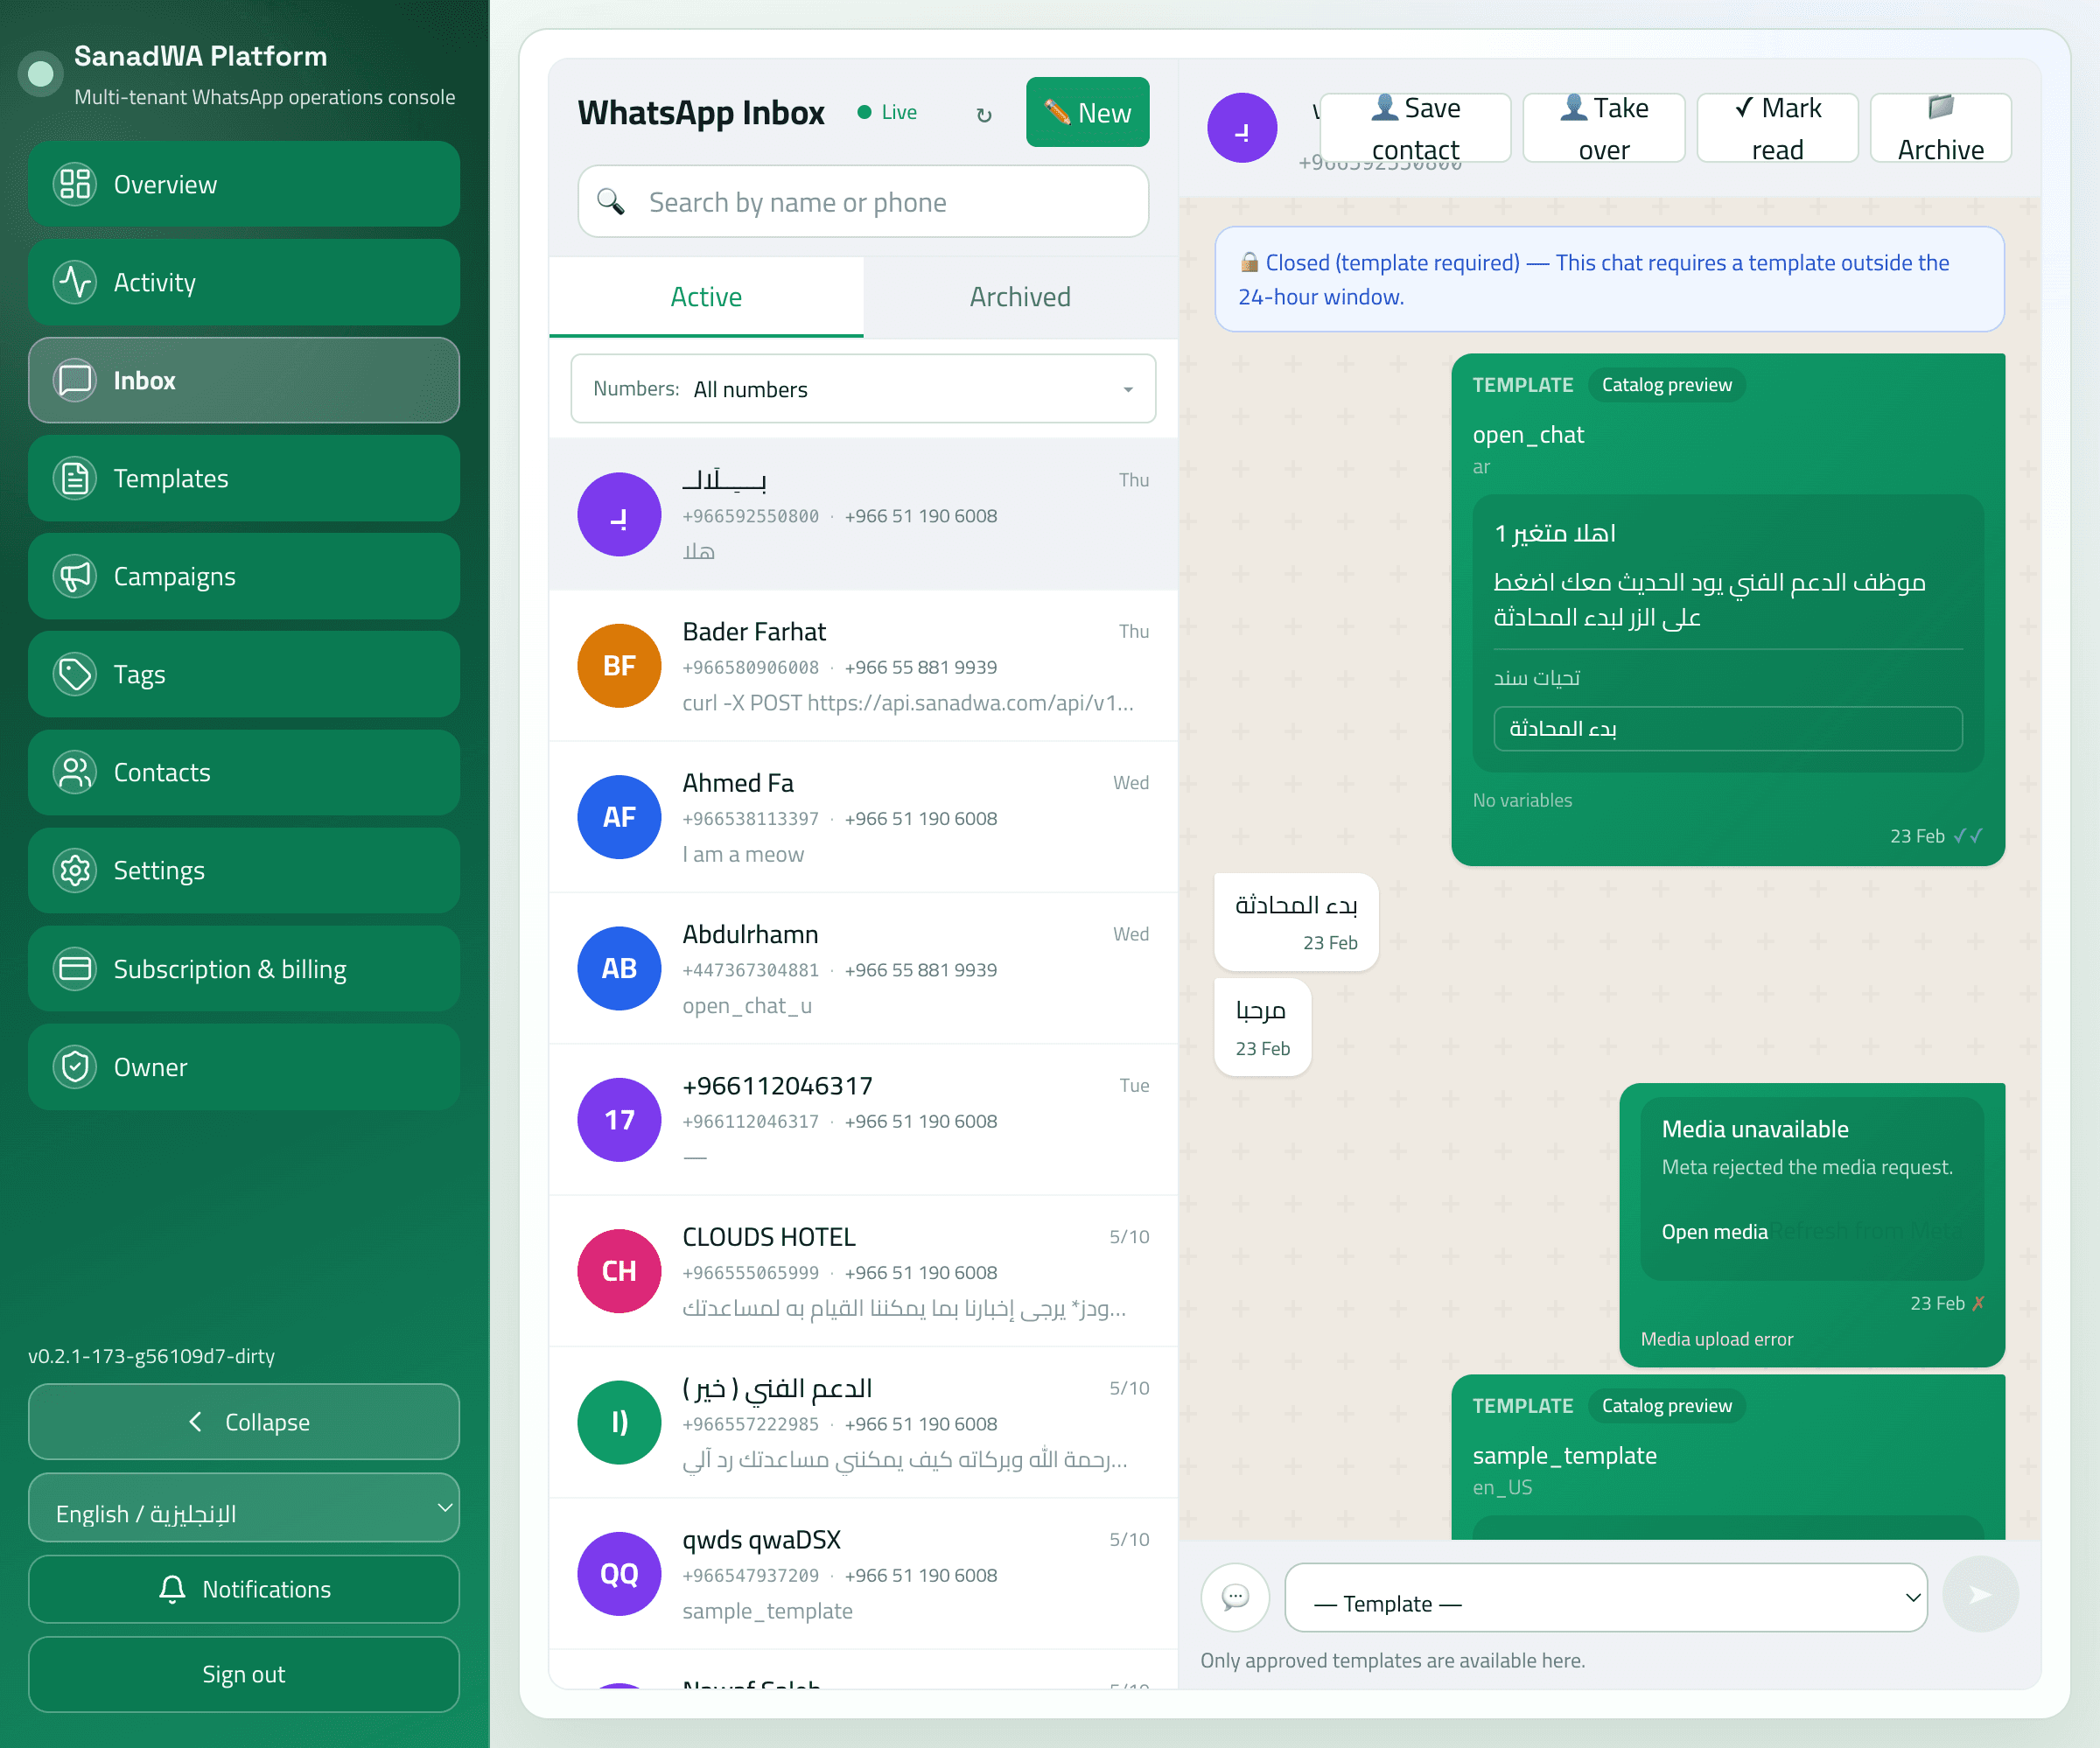Click the Closed template required notice
2100x1748 pixels.
click(x=1609, y=279)
